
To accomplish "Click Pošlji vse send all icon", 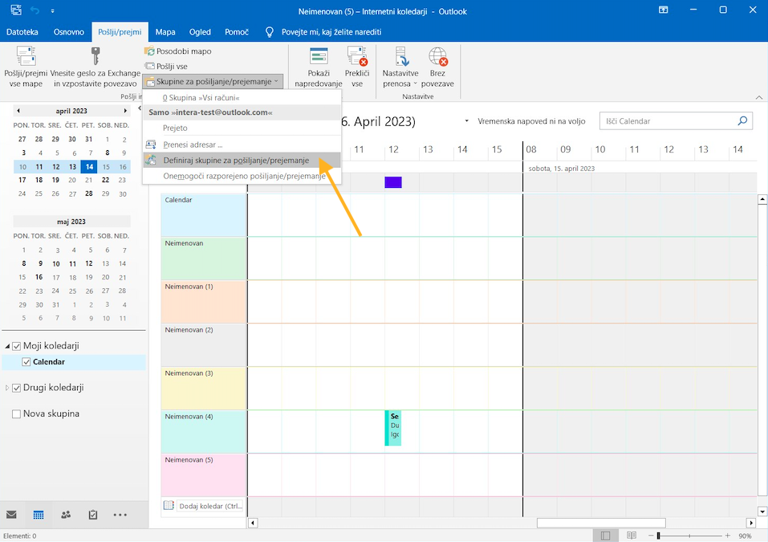I will tap(149, 66).
